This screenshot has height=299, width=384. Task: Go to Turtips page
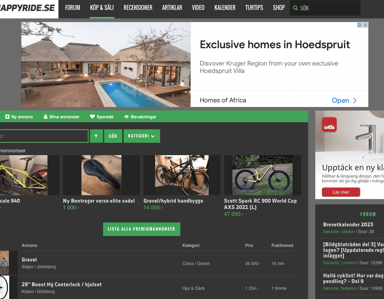pos(254,8)
